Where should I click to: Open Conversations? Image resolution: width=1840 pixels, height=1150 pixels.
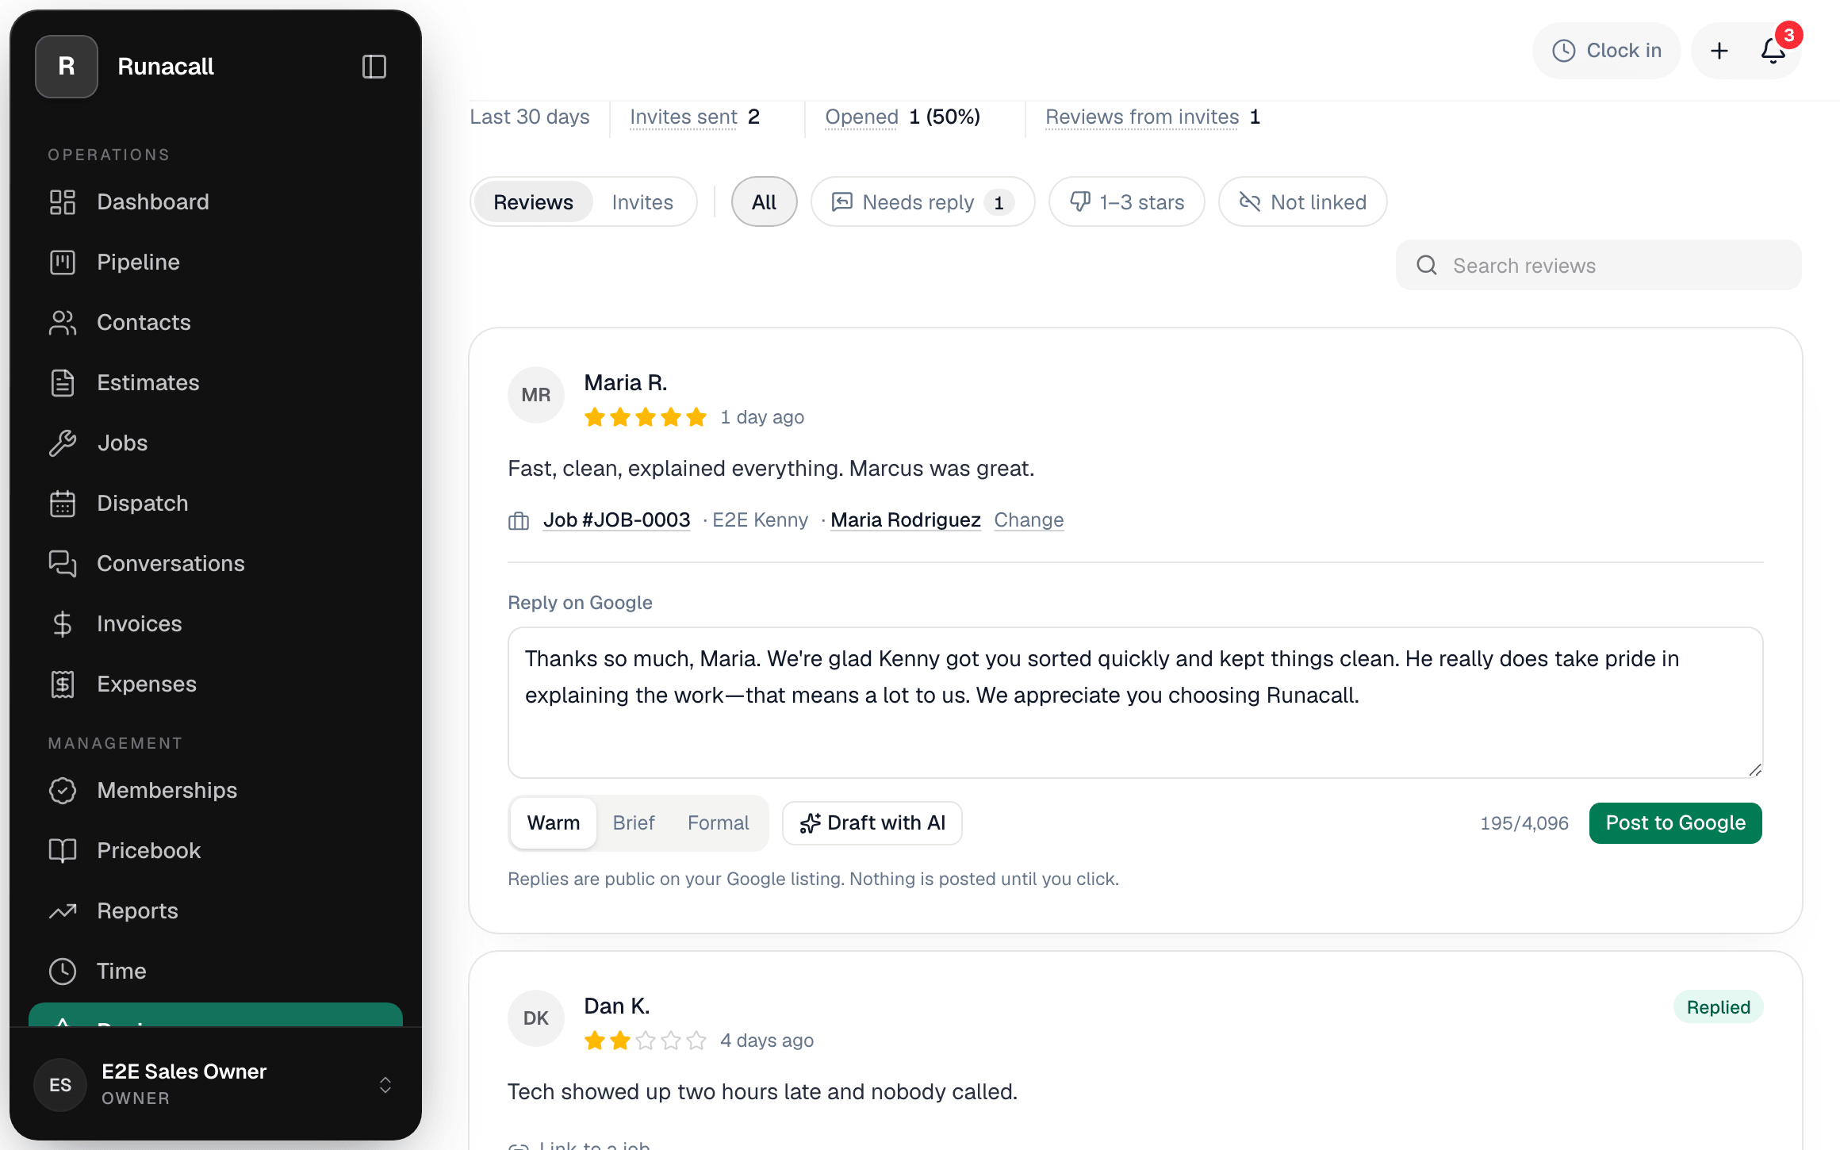click(215, 563)
